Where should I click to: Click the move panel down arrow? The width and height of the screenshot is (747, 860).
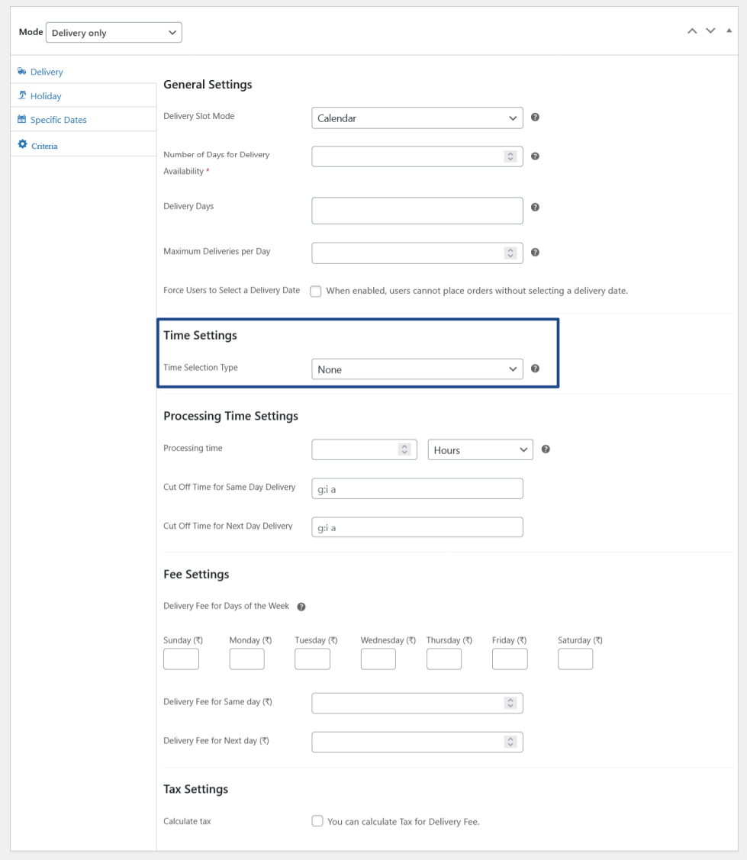[x=710, y=31]
